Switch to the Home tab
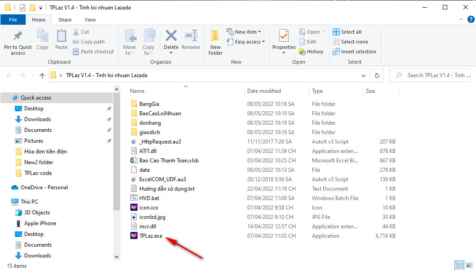Viewport: 476px width, 270px height. pyautogui.click(x=39, y=20)
